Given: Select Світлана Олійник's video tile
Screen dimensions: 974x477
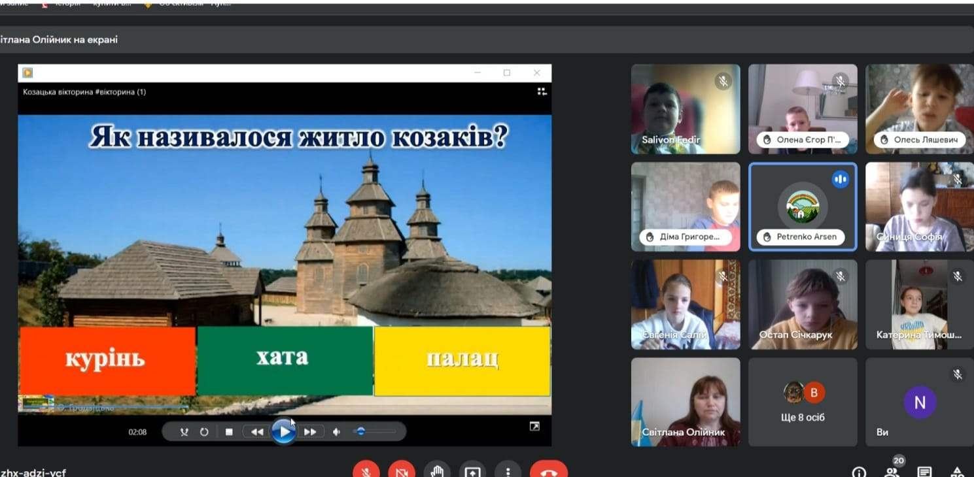Looking at the screenshot, I should click(x=686, y=402).
